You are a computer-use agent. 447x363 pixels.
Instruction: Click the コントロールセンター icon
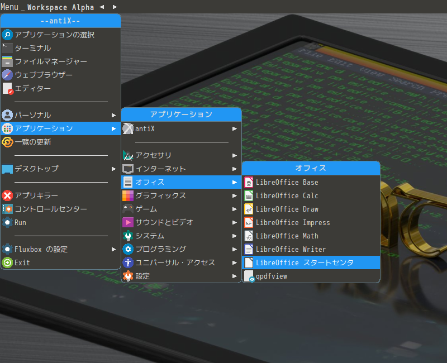[7, 209]
